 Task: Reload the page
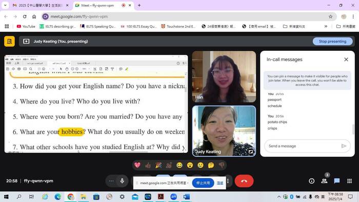pos(25,16)
